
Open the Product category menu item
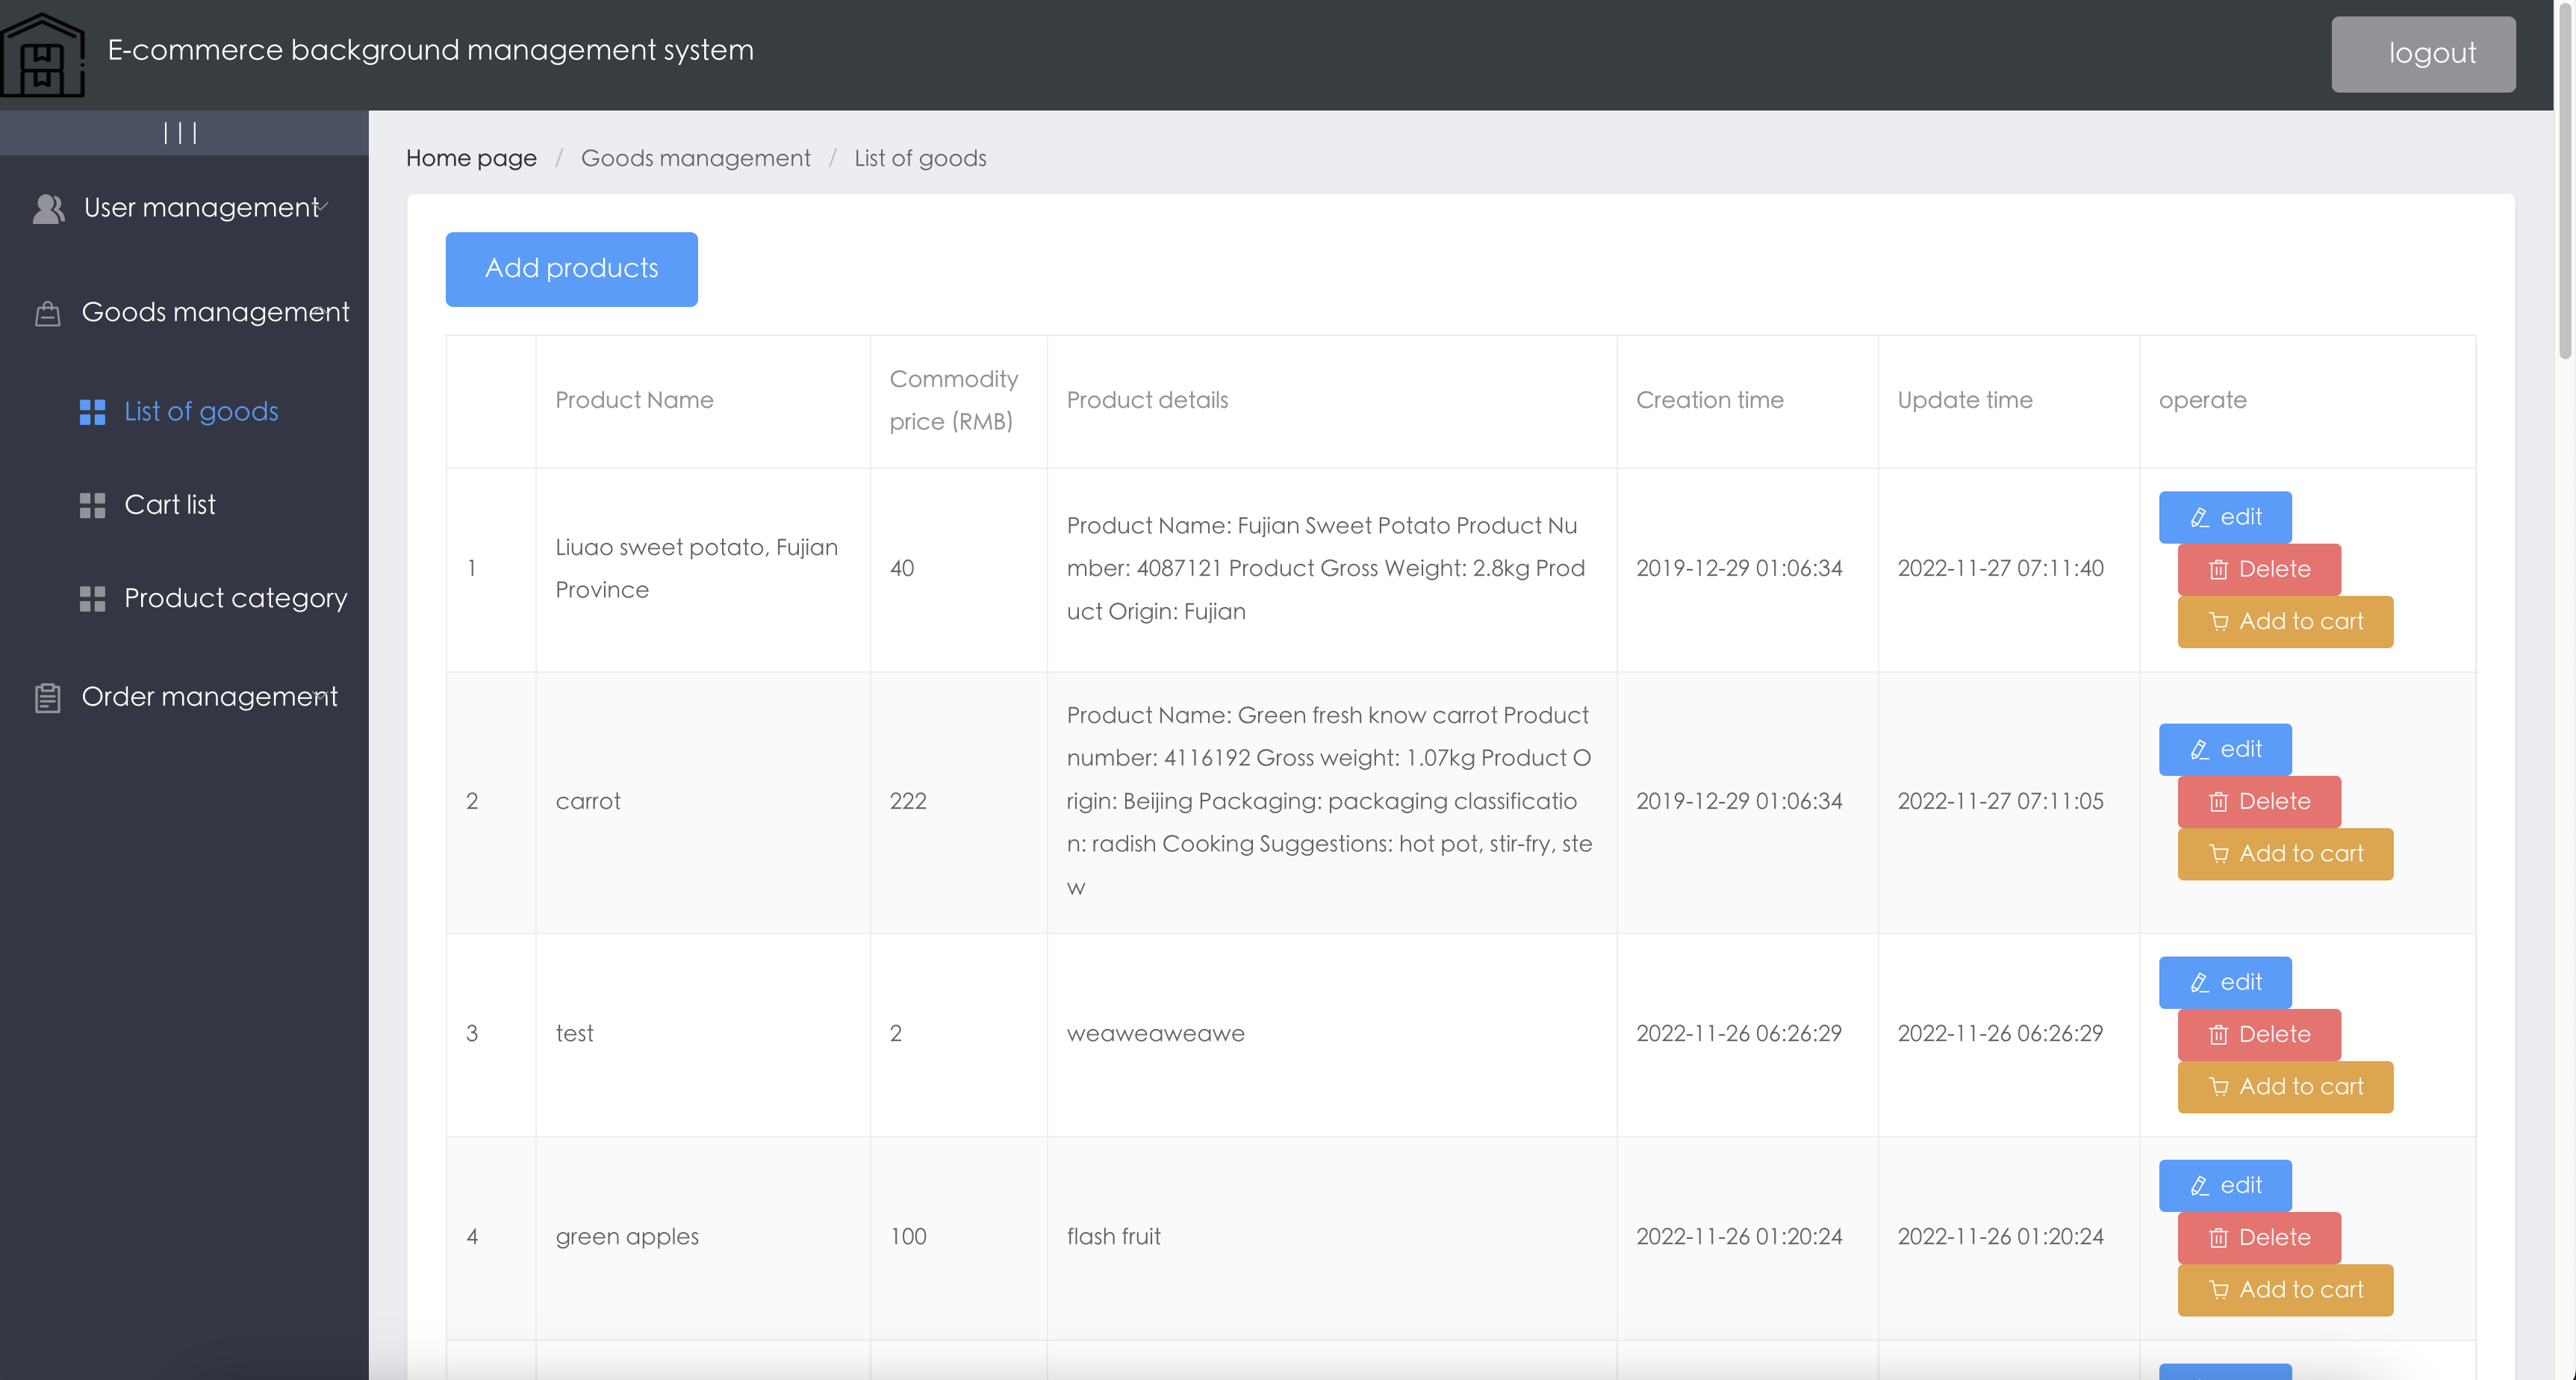(x=235, y=598)
